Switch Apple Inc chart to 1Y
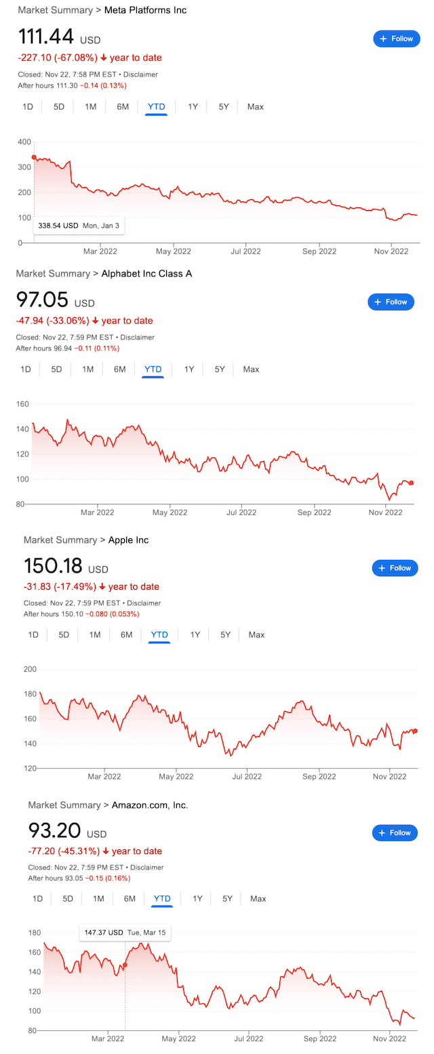This screenshot has width=434, height=1054. [x=195, y=634]
